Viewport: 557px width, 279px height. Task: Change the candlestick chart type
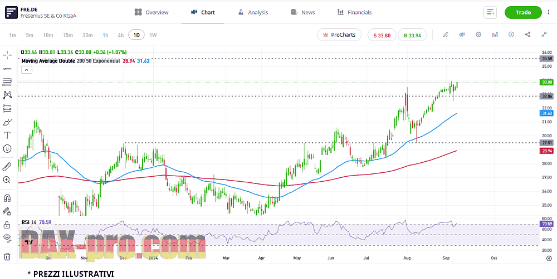462,35
